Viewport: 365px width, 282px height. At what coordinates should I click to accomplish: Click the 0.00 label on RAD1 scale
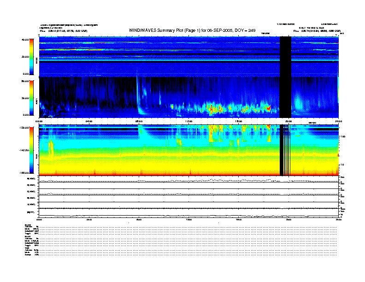pyautogui.click(x=26, y=115)
